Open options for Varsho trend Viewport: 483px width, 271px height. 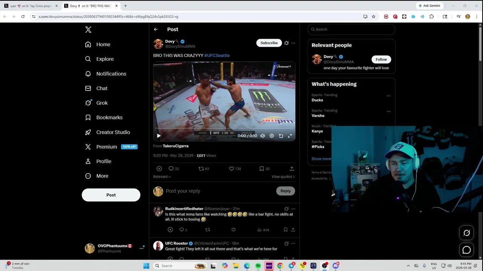pyautogui.click(x=389, y=111)
